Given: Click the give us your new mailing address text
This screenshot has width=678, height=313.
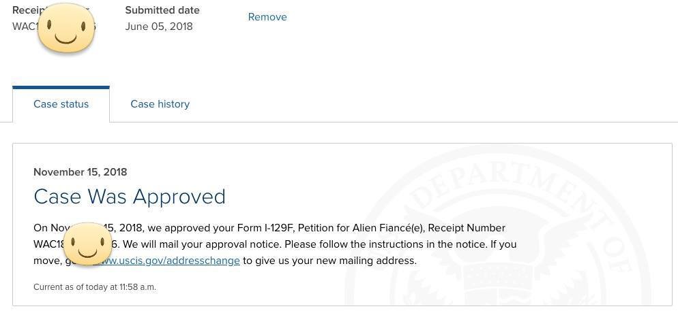Looking at the screenshot, I should pos(336,261).
